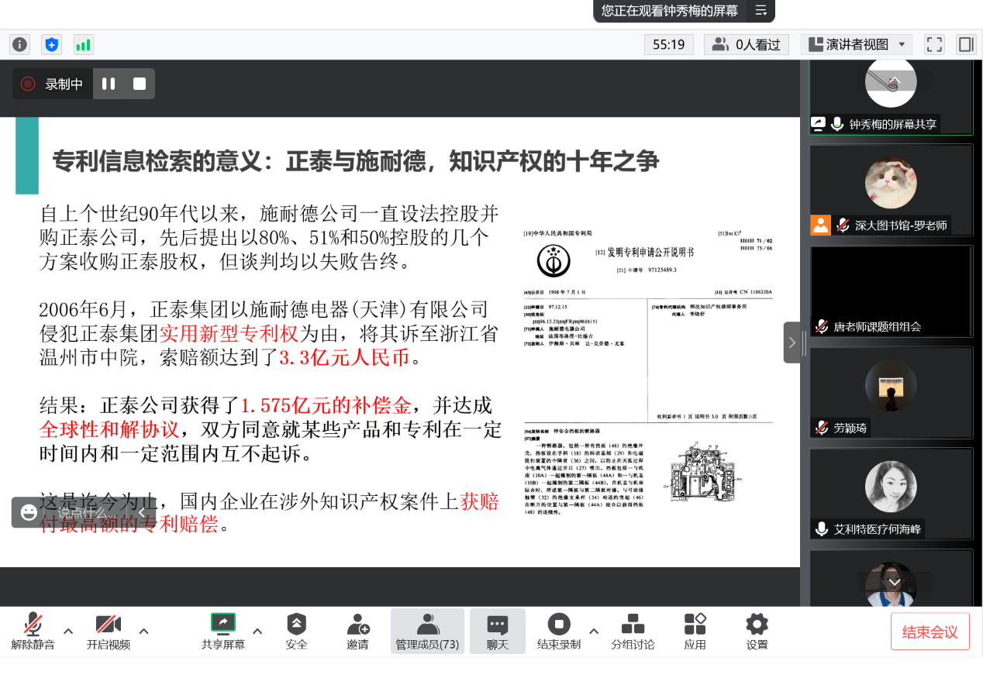Click muted mic icon on 罗老师 tile
Viewport: 983px width, 685px height.
click(842, 225)
